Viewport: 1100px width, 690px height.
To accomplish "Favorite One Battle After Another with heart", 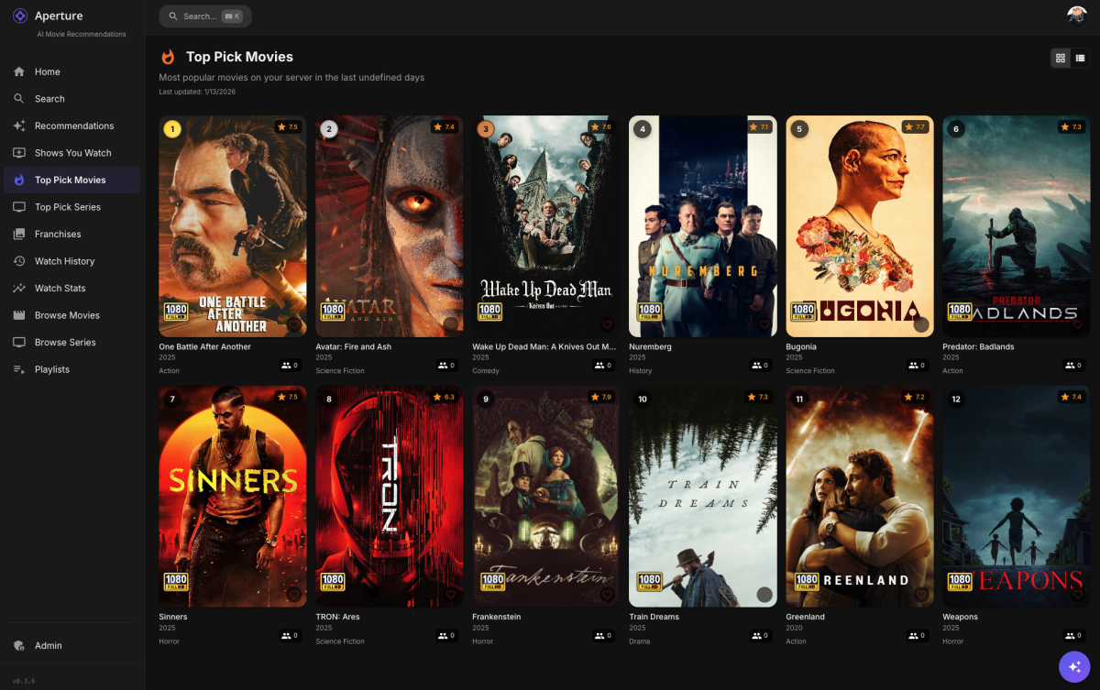I will 293,324.
